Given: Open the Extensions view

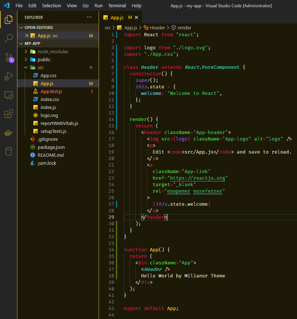Looking at the screenshot, I should (9, 114).
